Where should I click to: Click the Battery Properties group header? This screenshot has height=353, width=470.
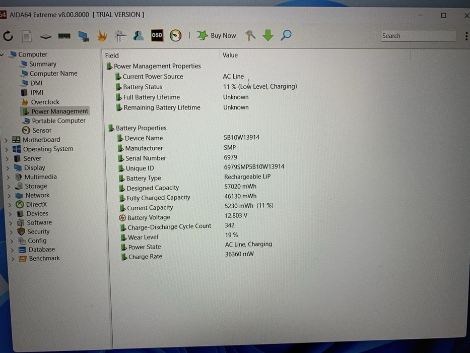[138, 128]
